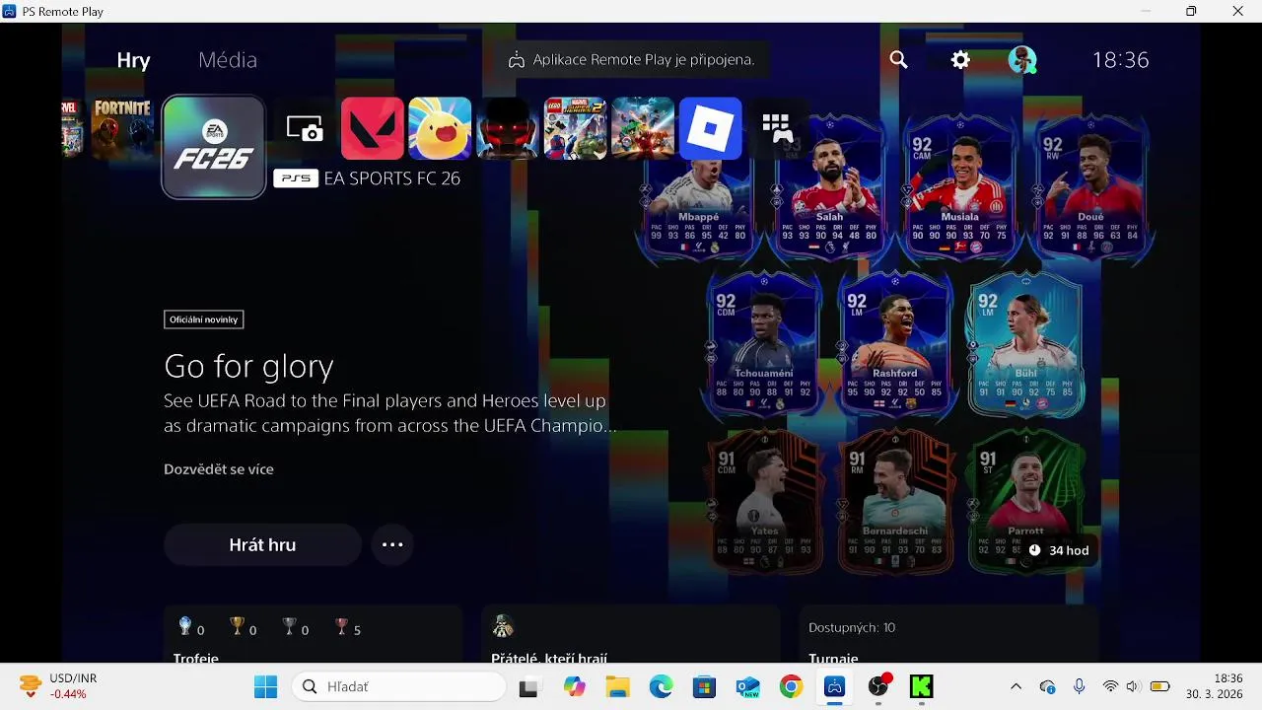
Task: Open the Trofeje card
Action: point(313,634)
